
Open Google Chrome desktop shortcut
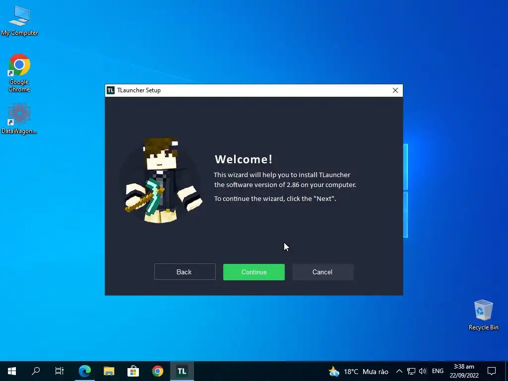pos(19,73)
